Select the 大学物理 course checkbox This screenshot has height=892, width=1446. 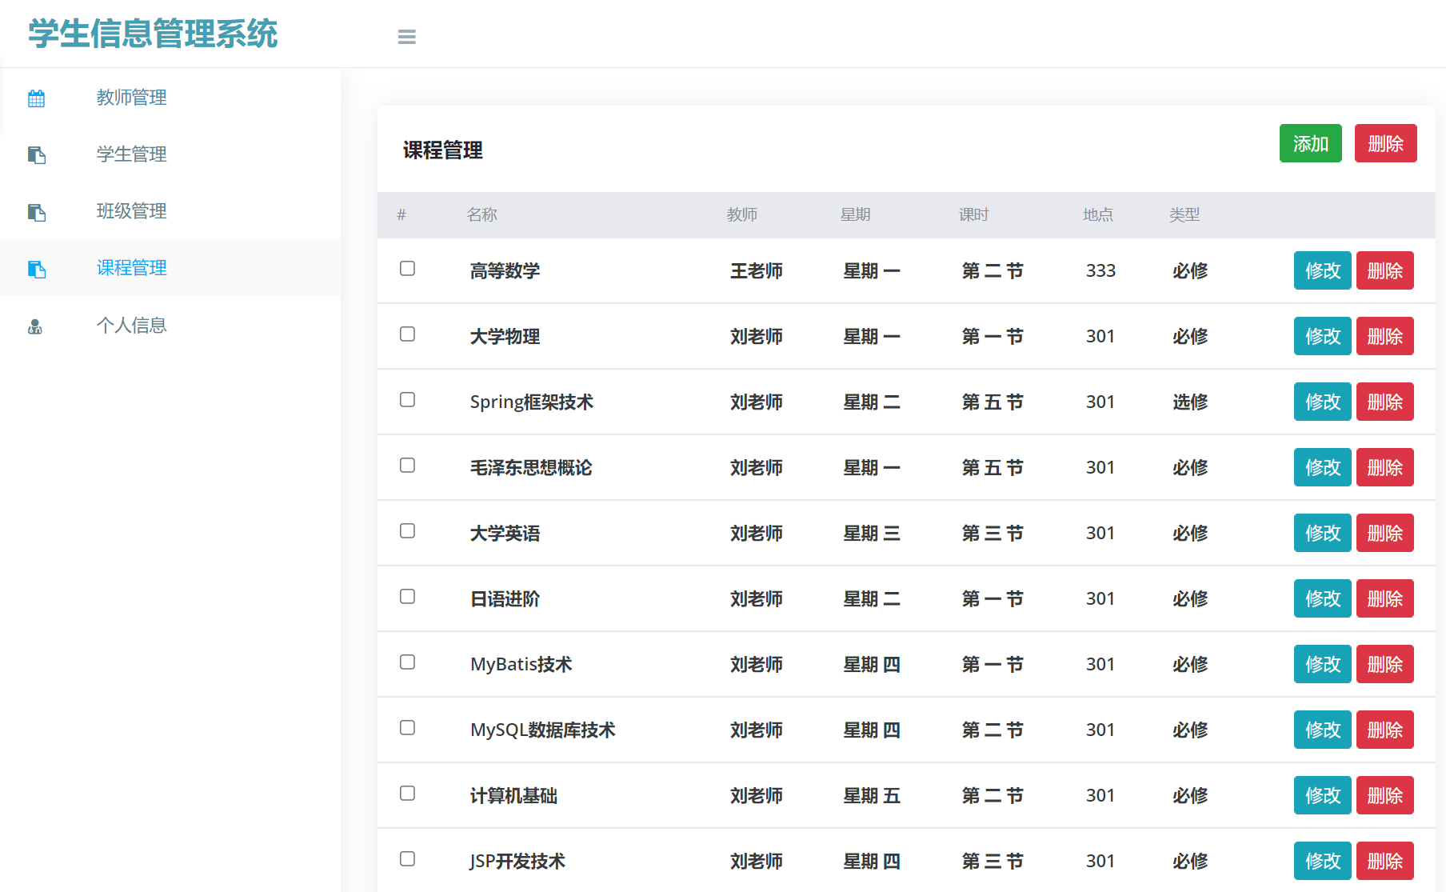[x=408, y=335]
